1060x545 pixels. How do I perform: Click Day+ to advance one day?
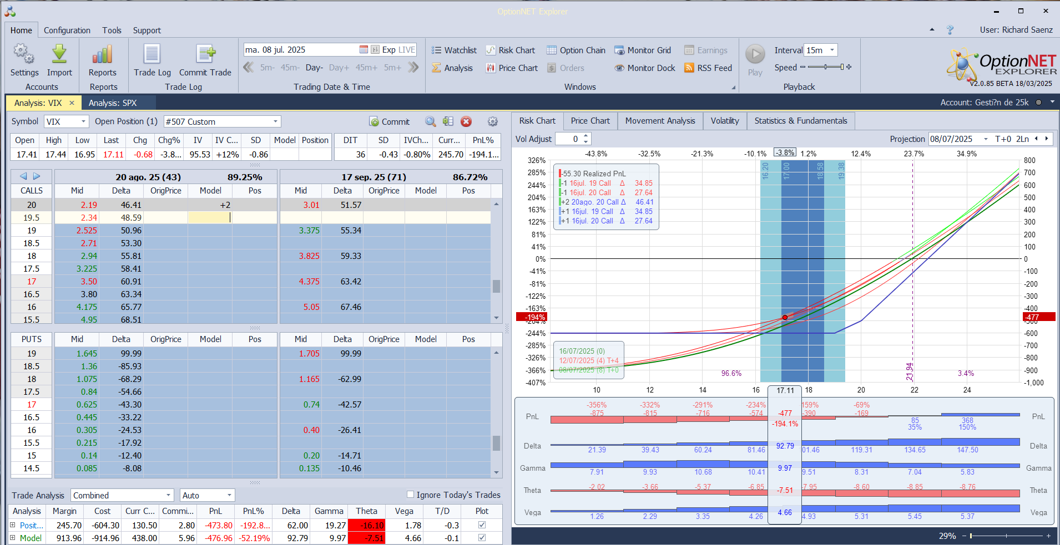tap(339, 68)
